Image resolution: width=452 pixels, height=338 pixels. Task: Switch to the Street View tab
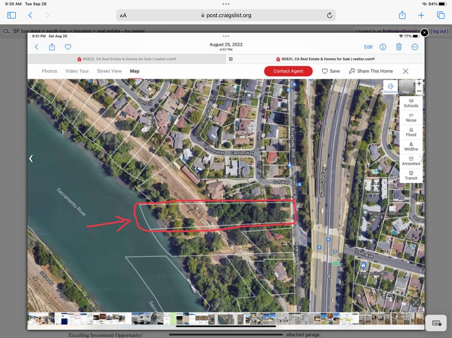click(109, 71)
